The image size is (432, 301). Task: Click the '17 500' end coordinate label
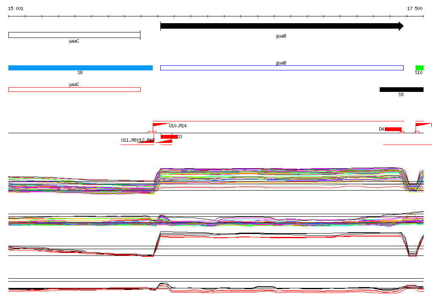pos(415,8)
